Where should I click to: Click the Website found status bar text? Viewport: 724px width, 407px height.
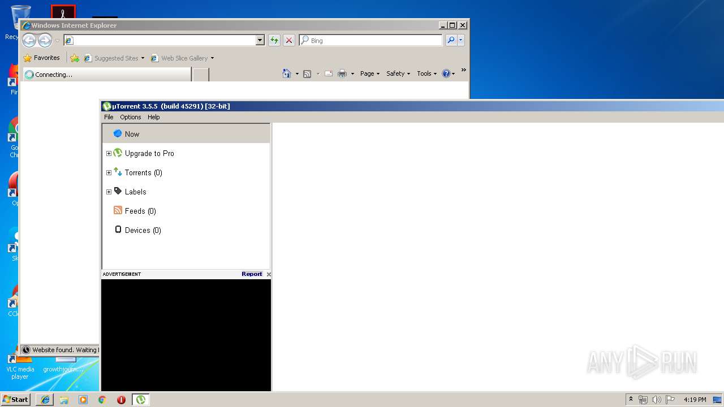[64, 350]
